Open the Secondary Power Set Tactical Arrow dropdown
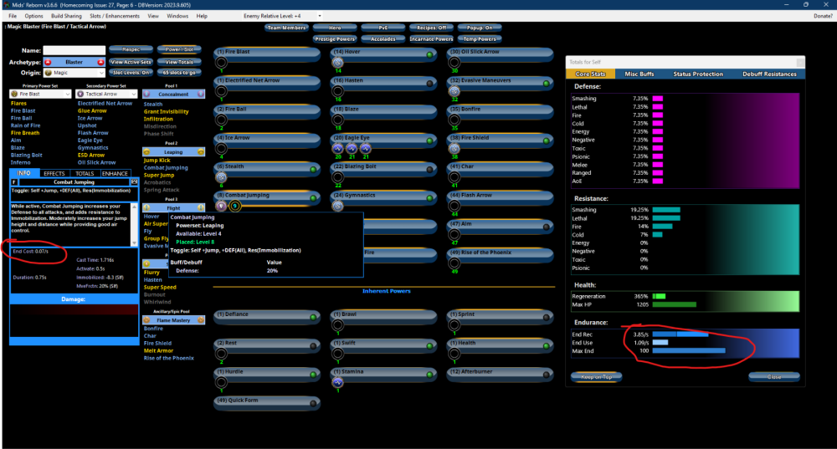Screen dimensions: 837x449 (105, 94)
